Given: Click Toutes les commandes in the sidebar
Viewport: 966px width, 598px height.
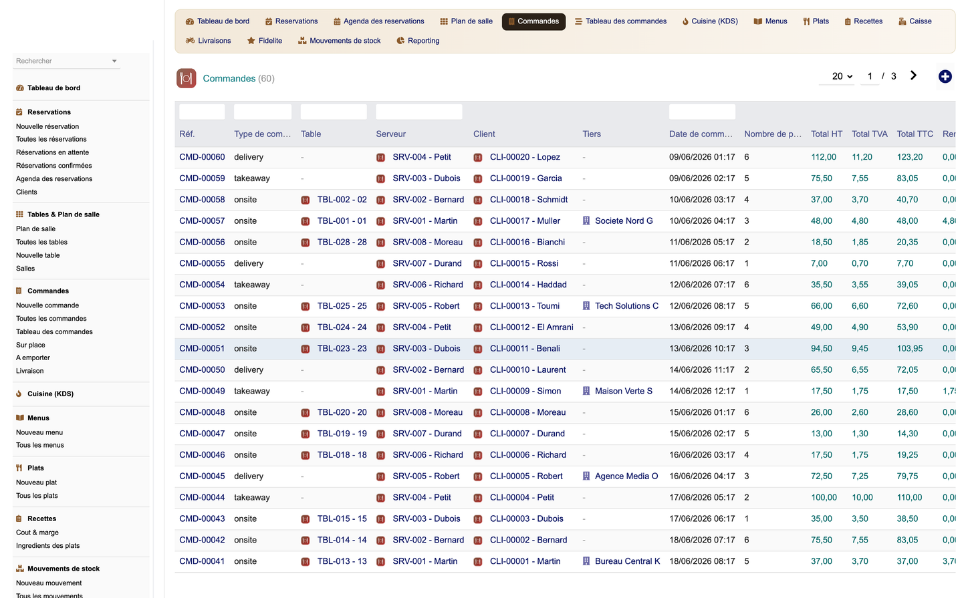Looking at the screenshot, I should coord(51,319).
